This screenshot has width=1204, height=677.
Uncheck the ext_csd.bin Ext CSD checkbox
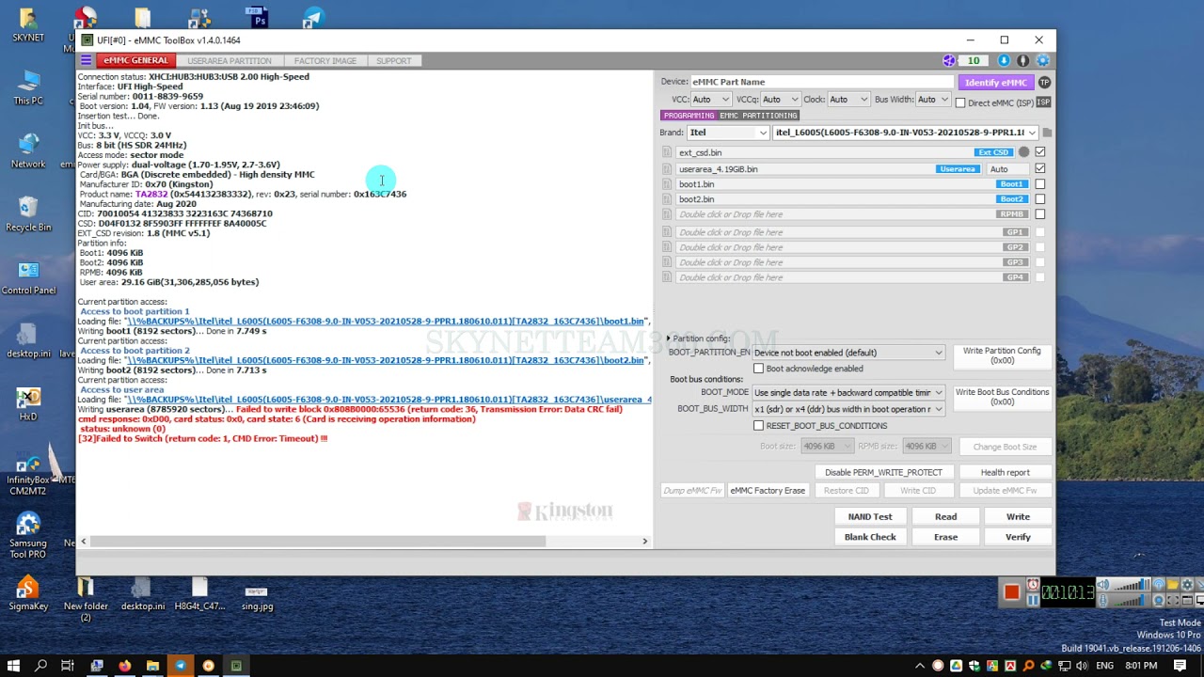1040,152
